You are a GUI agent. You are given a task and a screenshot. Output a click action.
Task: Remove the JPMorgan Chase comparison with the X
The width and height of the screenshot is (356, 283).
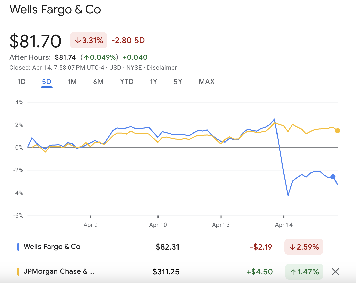[335, 271]
